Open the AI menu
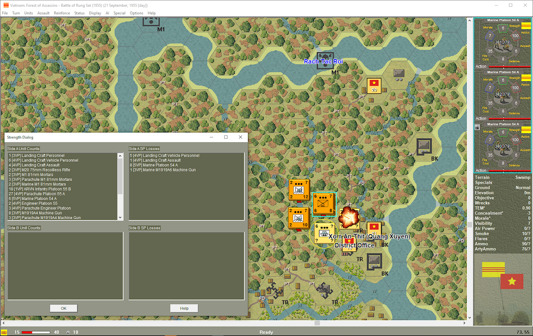 coord(107,13)
